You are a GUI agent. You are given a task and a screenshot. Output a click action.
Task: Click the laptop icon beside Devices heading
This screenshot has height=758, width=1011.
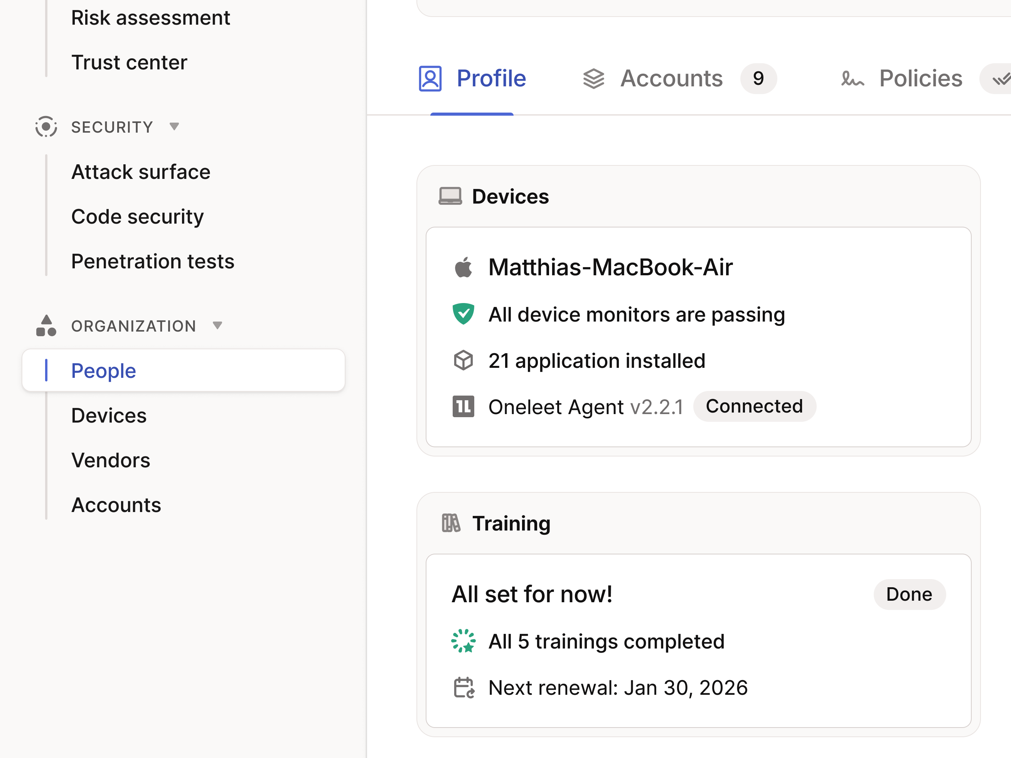pyautogui.click(x=450, y=196)
